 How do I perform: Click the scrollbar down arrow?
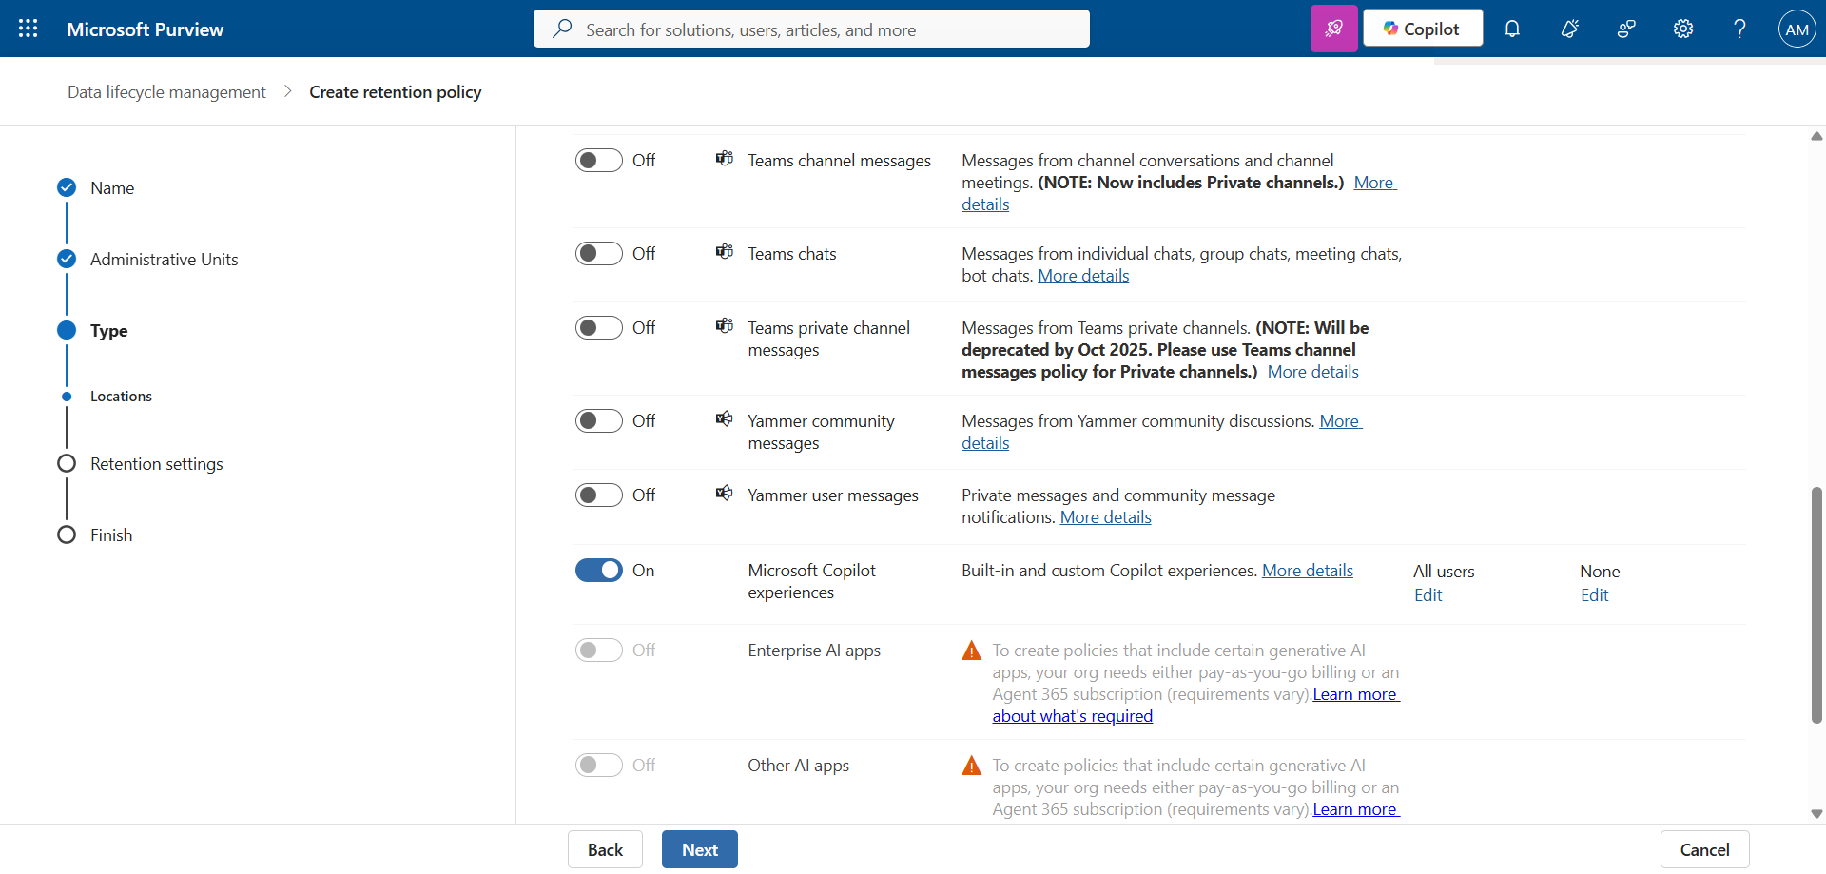point(1816,813)
